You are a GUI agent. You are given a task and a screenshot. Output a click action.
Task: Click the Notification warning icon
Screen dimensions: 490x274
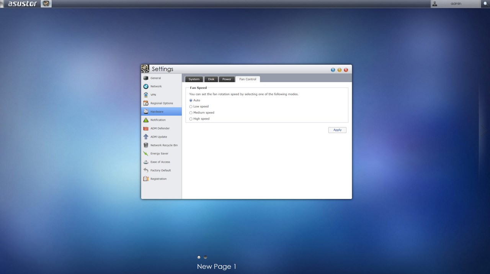pyautogui.click(x=146, y=120)
